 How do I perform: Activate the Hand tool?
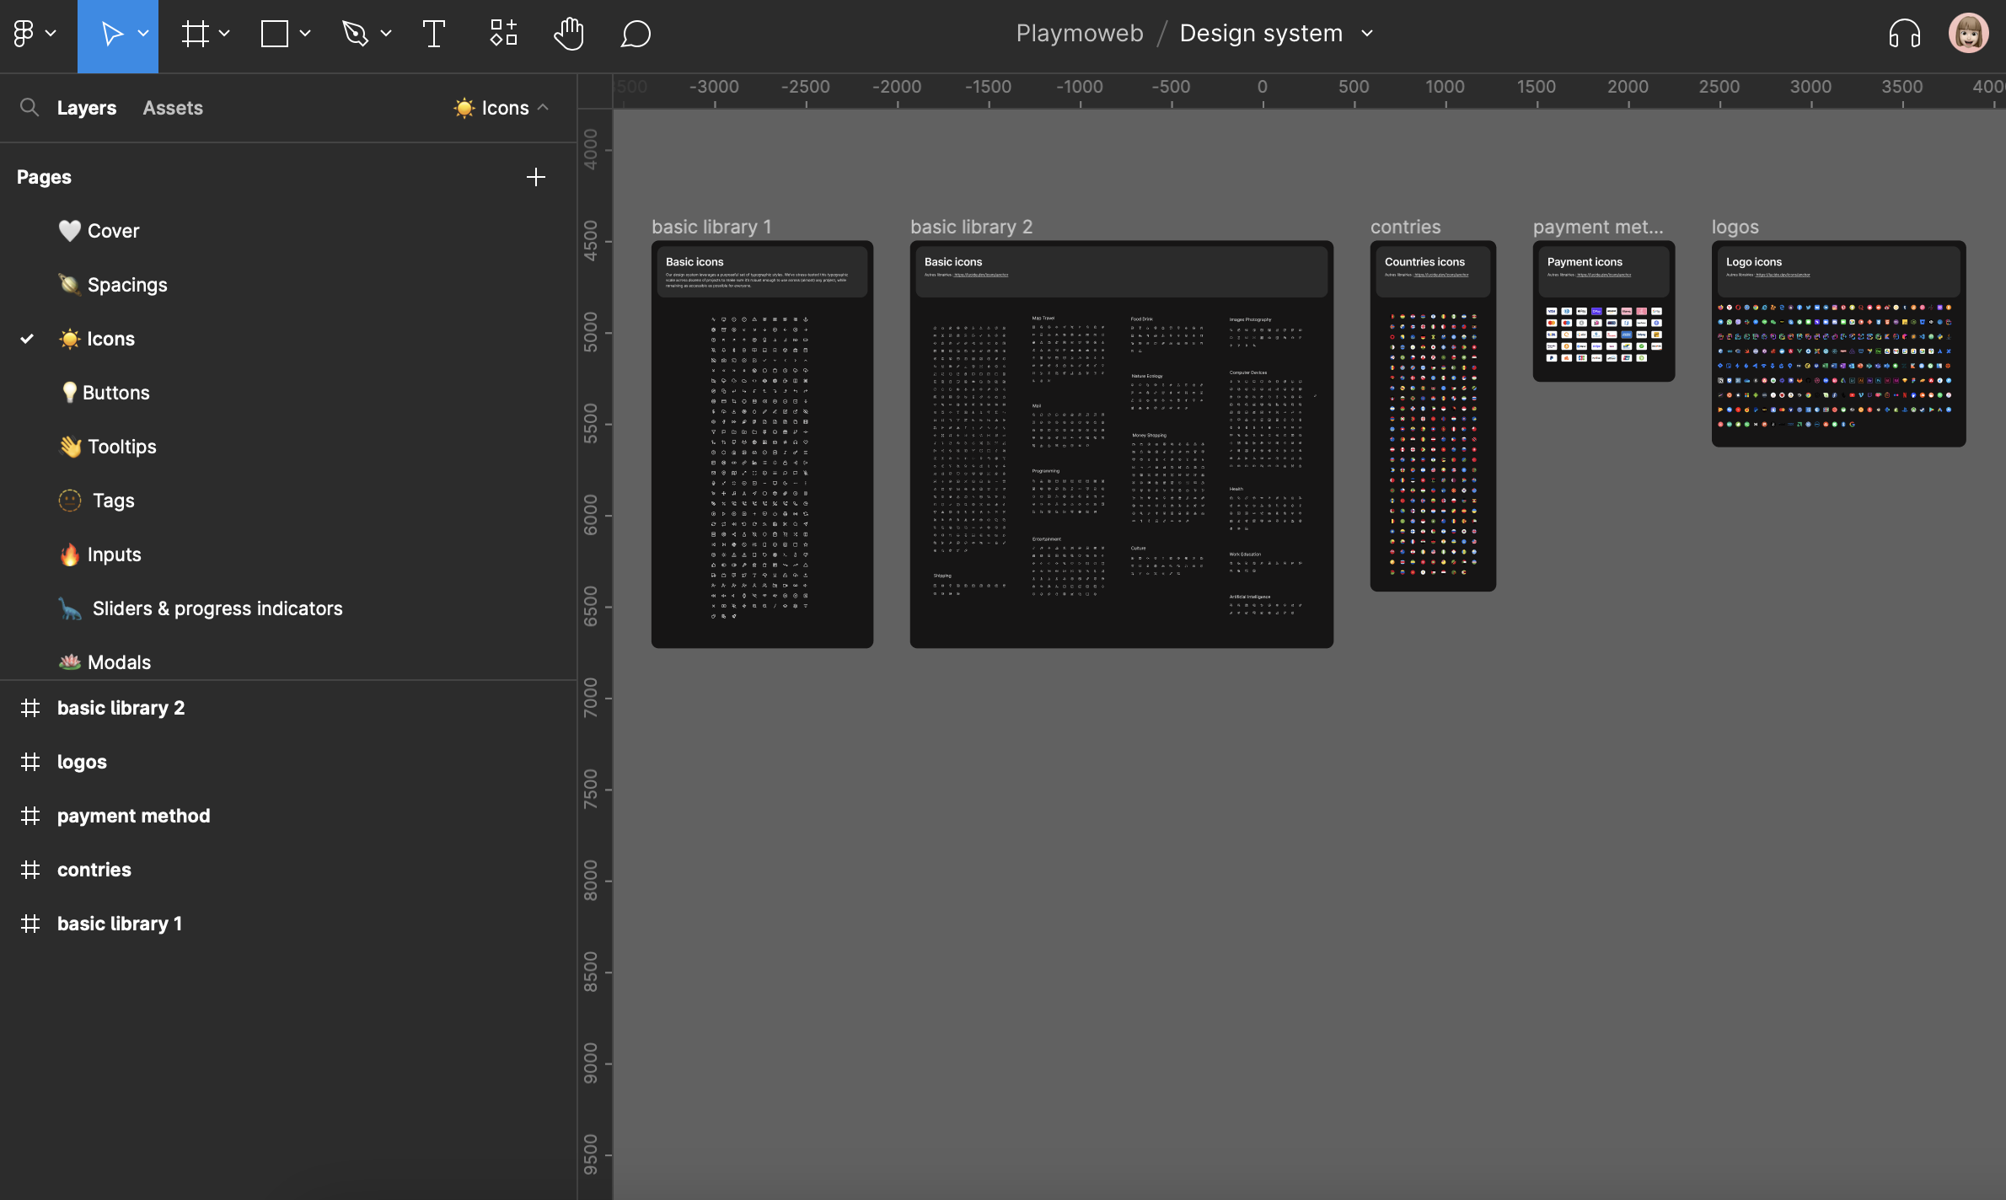[569, 34]
